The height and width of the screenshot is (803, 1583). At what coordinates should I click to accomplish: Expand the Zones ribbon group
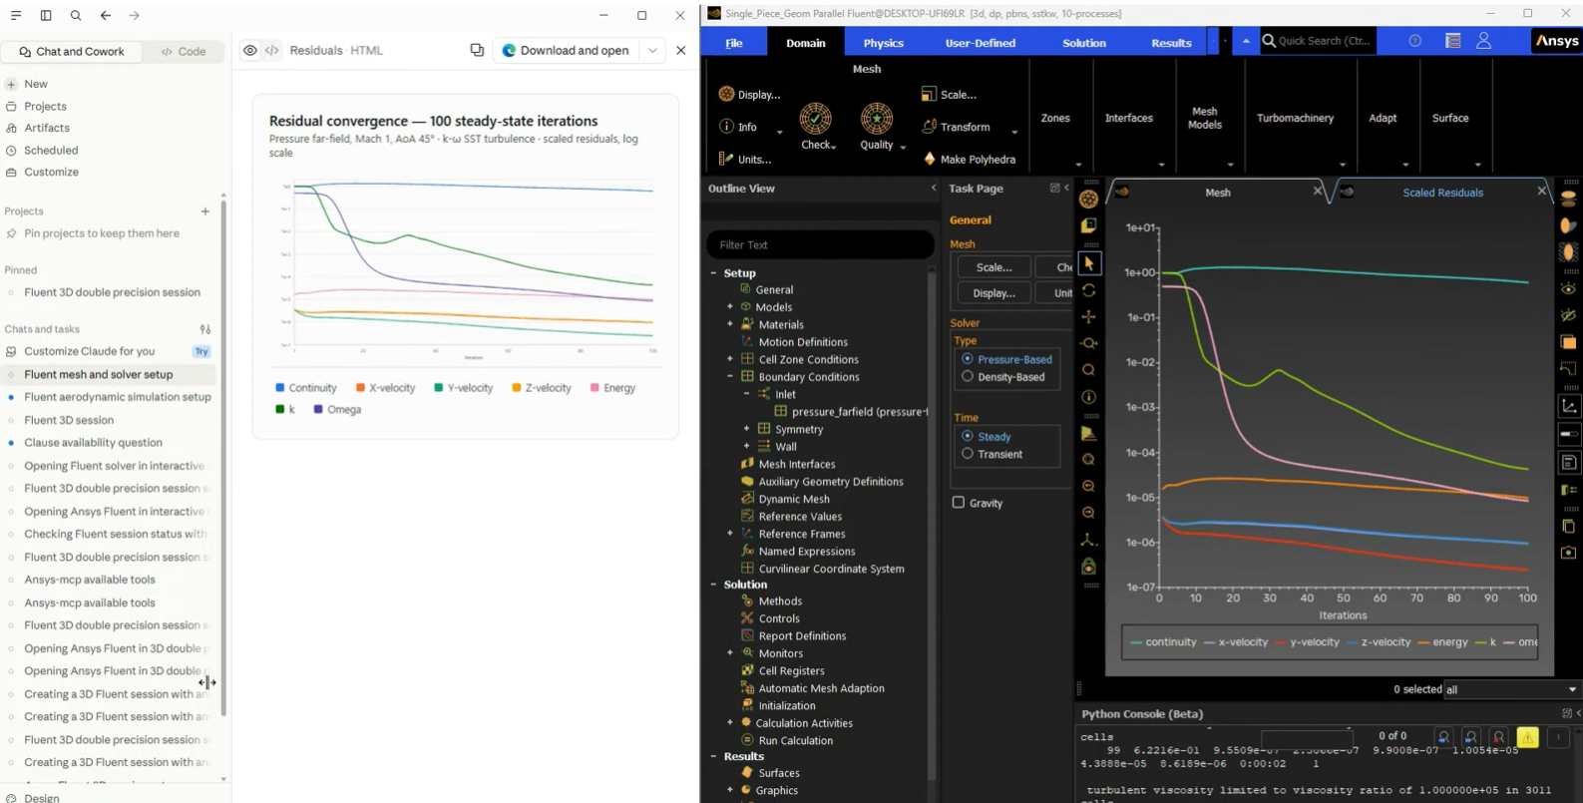point(1078,165)
